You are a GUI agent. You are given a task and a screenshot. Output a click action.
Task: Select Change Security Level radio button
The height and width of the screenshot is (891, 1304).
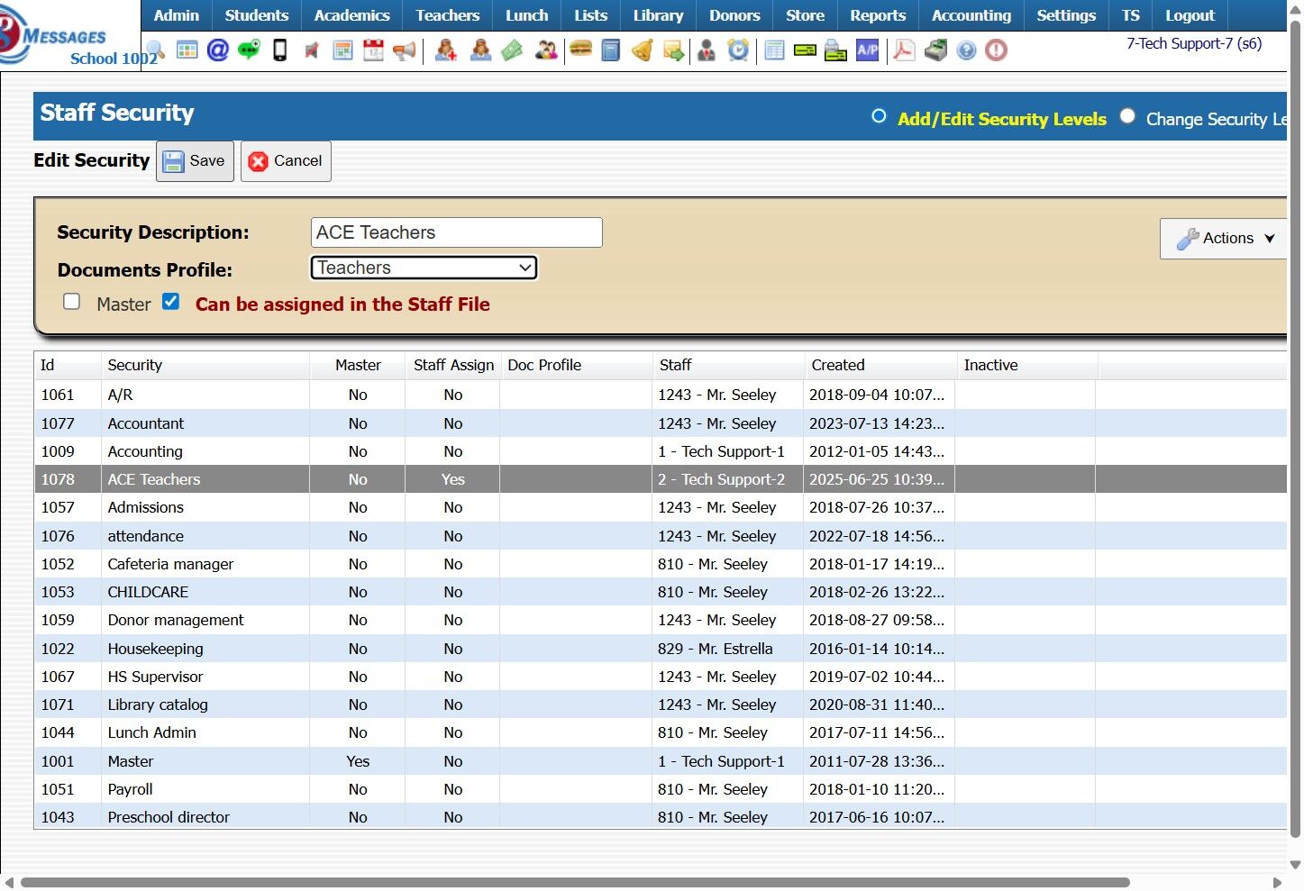pos(1127,116)
